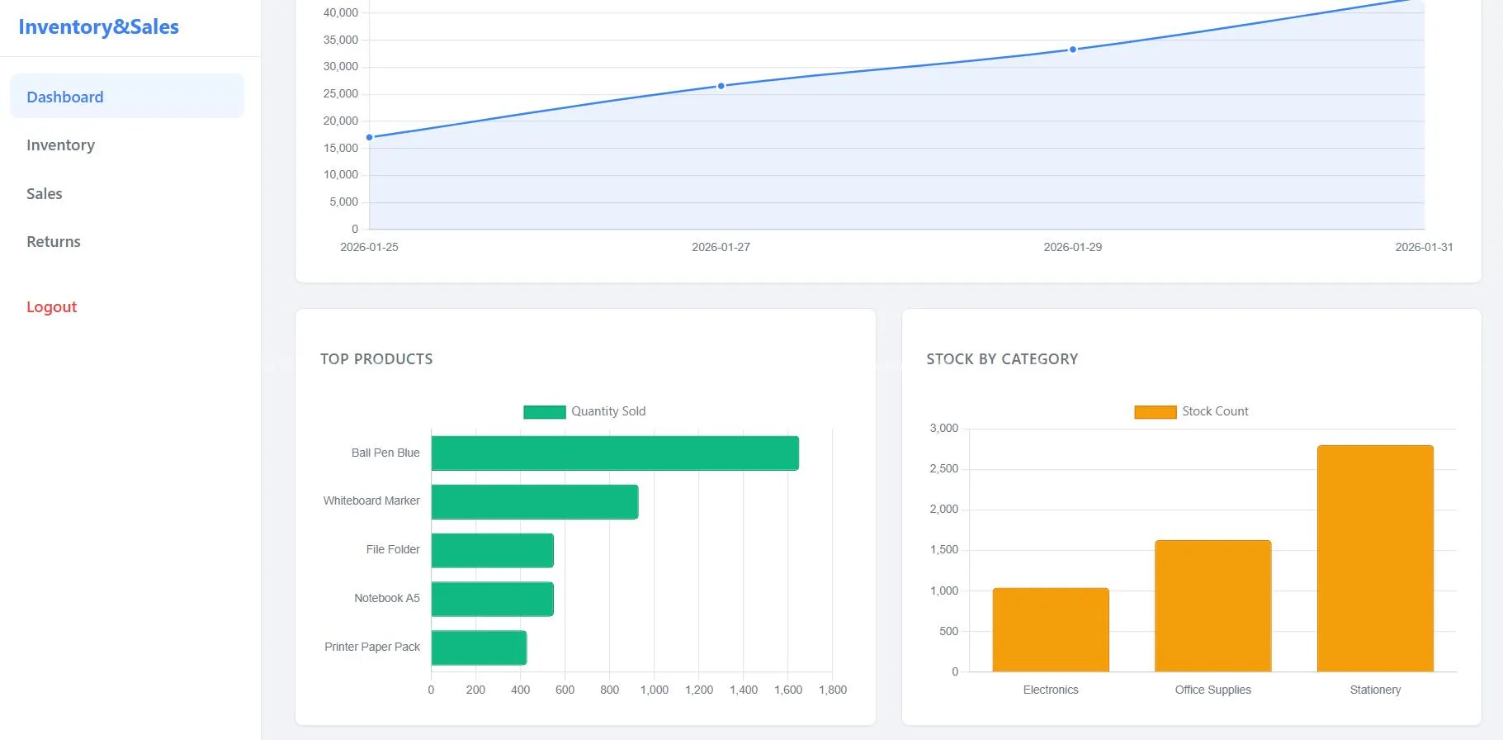The width and height of the screenshot is (1503, 740).
Task: Toggle the Quantity Sold legend swatch
Action: (x=544, y=412)
